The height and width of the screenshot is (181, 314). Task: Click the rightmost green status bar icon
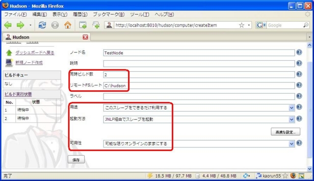[x=301, y=176]
